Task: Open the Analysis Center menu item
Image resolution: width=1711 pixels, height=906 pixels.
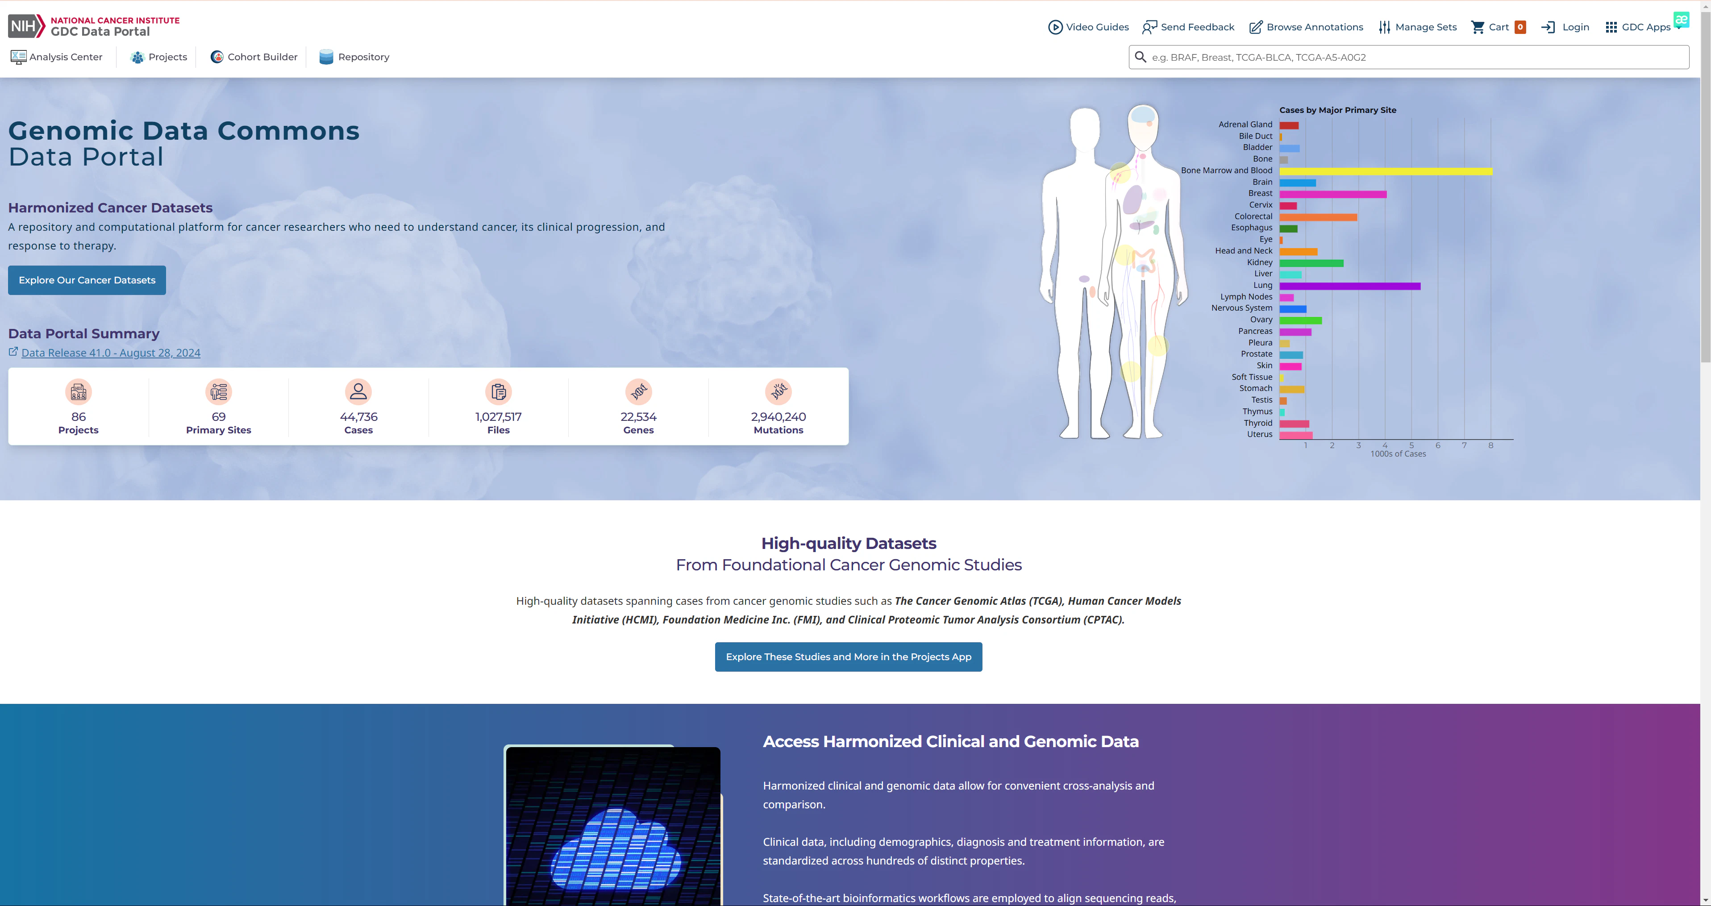Action: pyautogui.click(x=56, y=57)
